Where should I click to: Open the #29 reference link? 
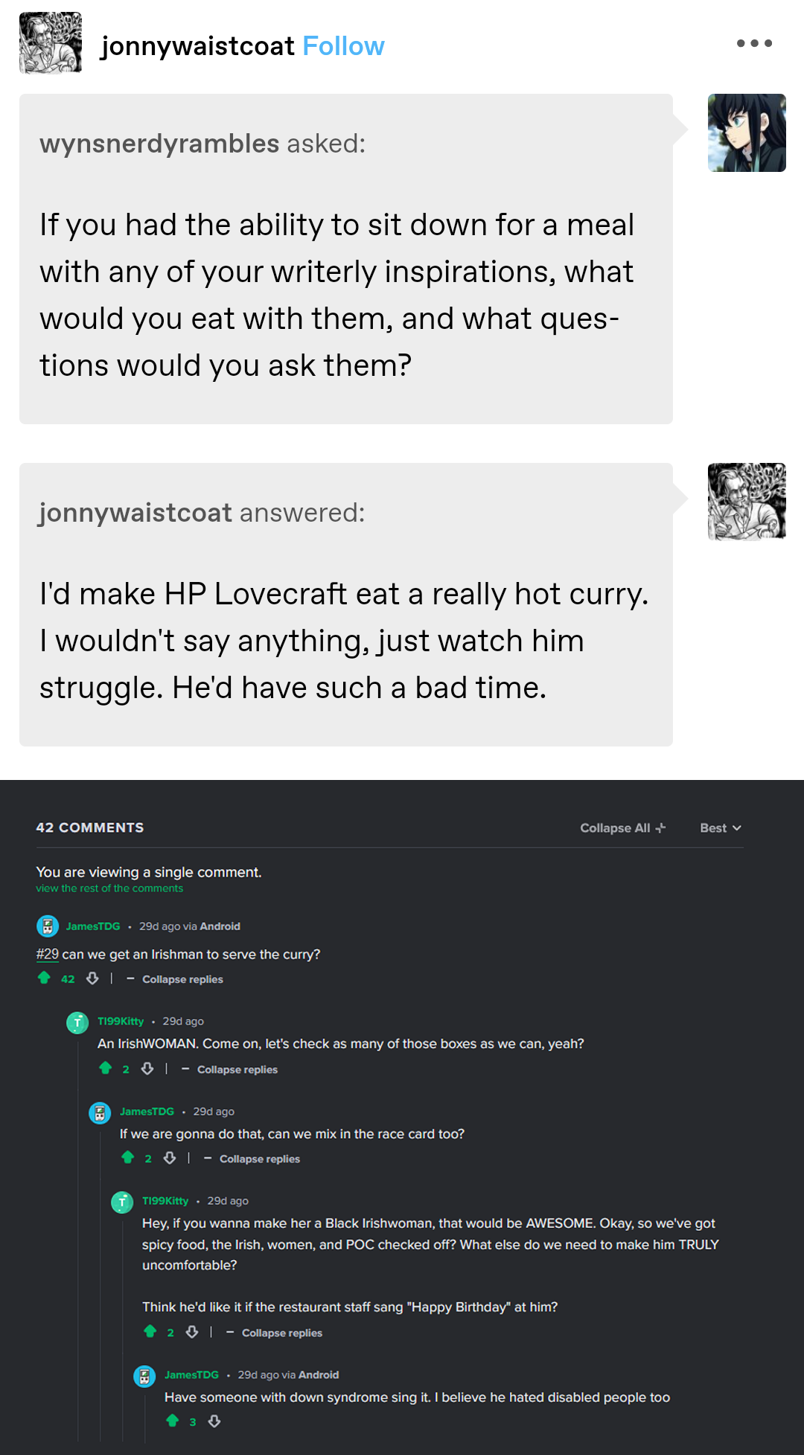(x=47, y=954)
